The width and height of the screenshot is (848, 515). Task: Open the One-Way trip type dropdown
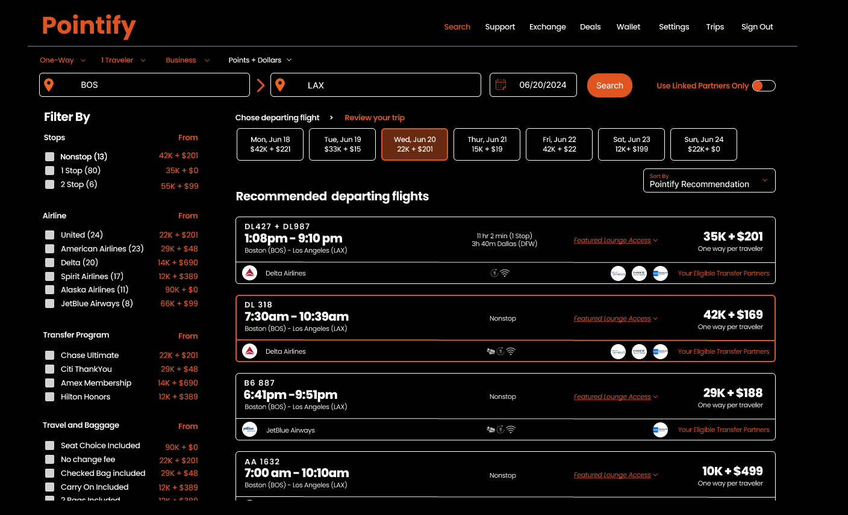pos(62,60)
